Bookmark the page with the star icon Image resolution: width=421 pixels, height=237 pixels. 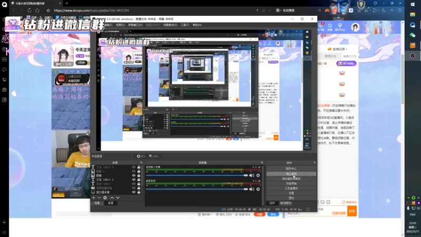pyautogui.click(x=48, y=11)
